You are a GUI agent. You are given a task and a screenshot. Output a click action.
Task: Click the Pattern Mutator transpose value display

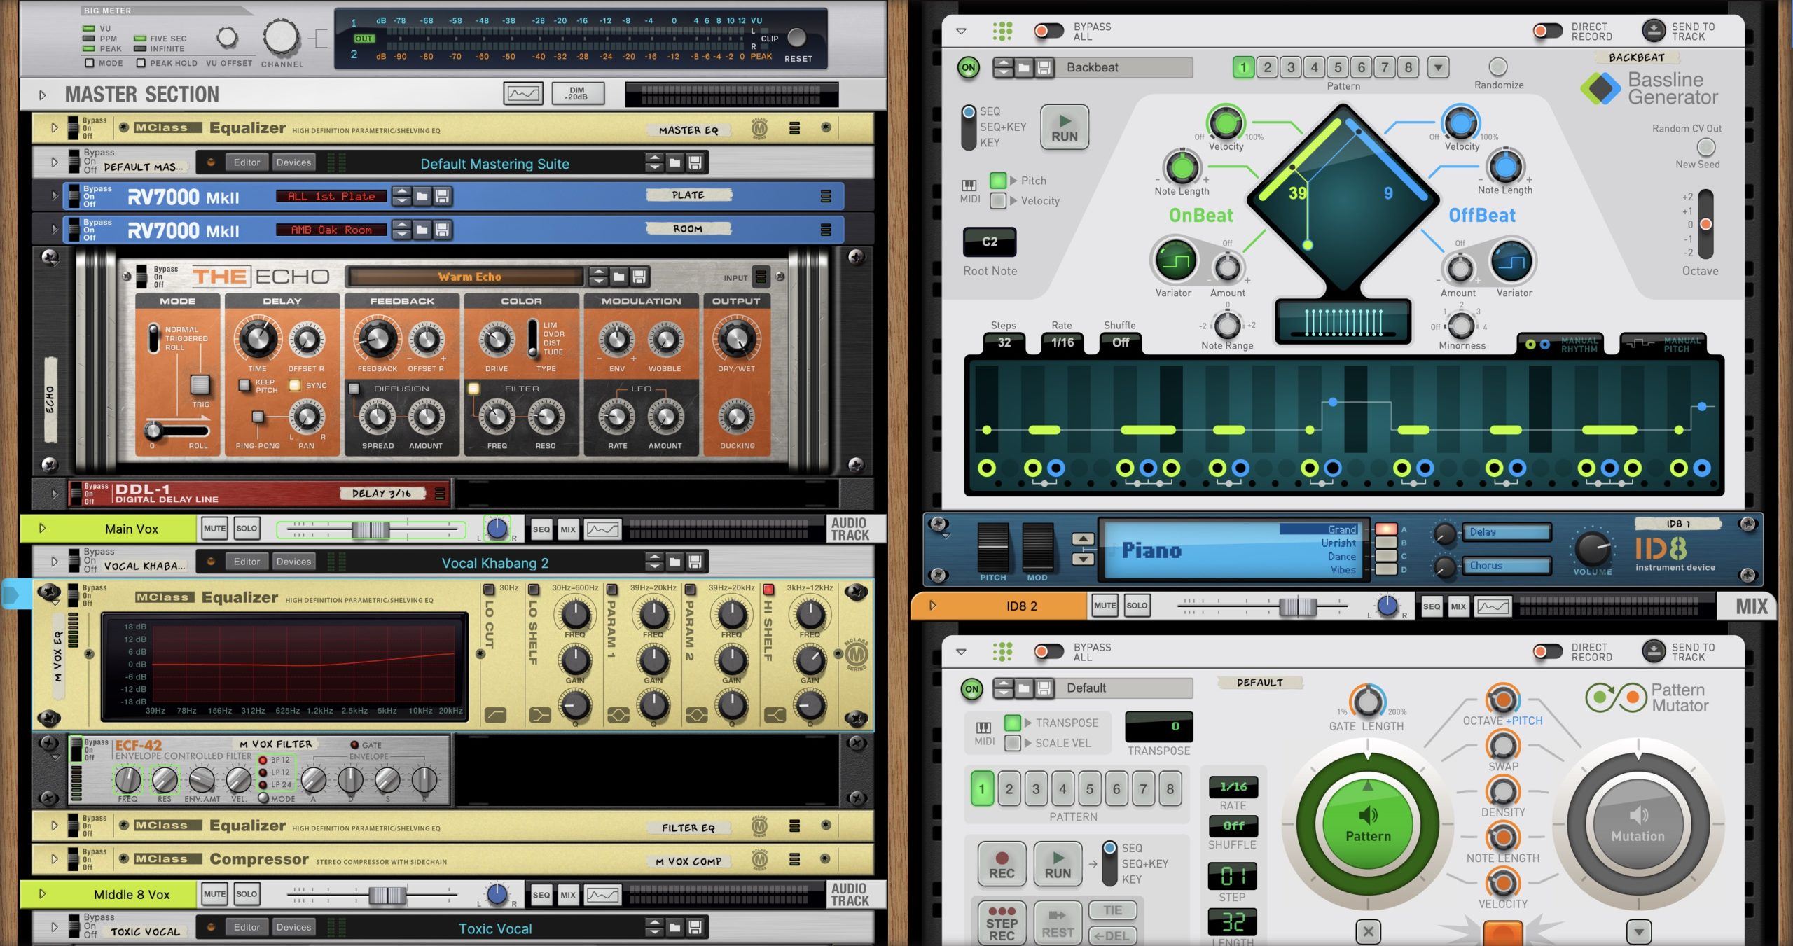point(1158,727)
